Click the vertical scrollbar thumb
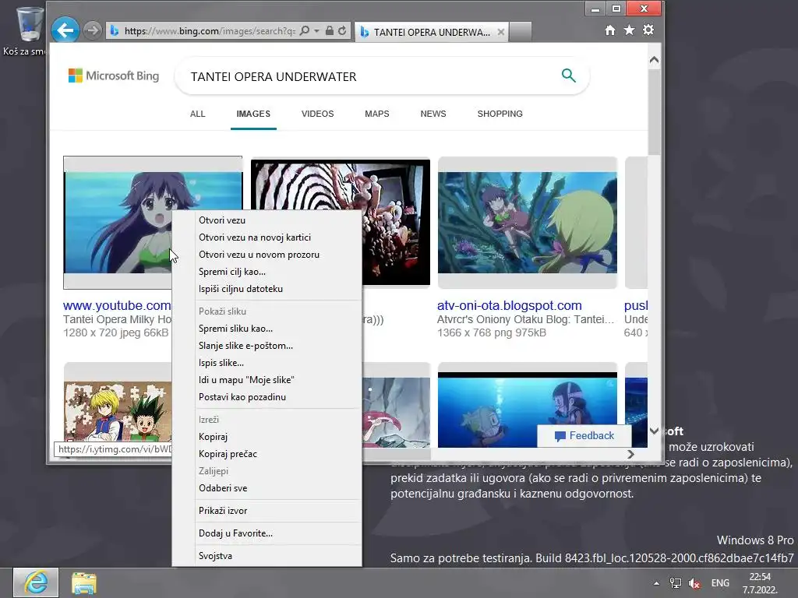This screenshot has height=598, width=798. (655, 112)
